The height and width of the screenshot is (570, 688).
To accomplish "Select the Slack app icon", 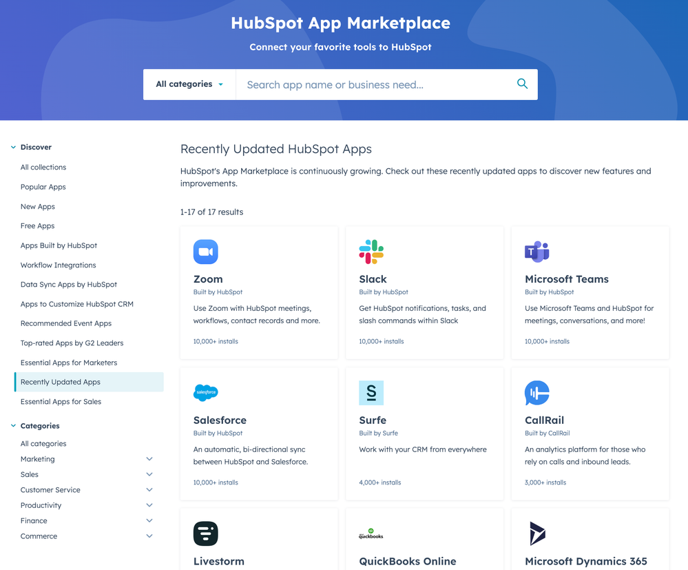I will [371, 252].
